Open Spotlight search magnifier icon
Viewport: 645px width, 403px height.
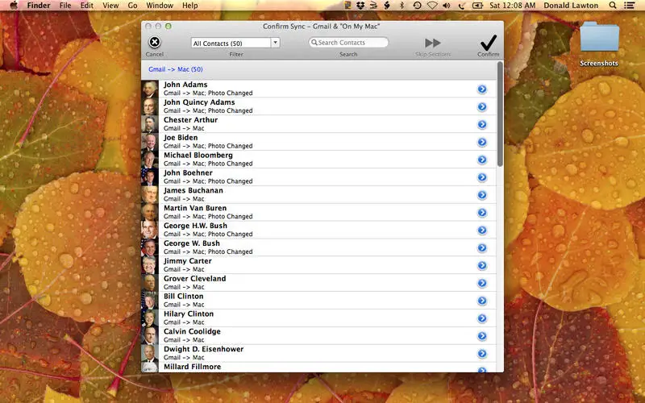coord(613,6)
